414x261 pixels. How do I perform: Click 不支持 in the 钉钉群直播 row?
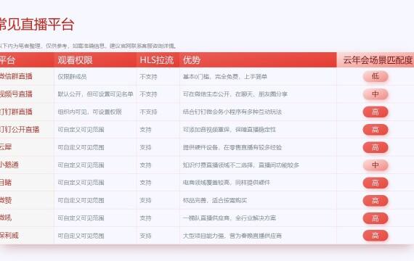[x=148, y=112]
